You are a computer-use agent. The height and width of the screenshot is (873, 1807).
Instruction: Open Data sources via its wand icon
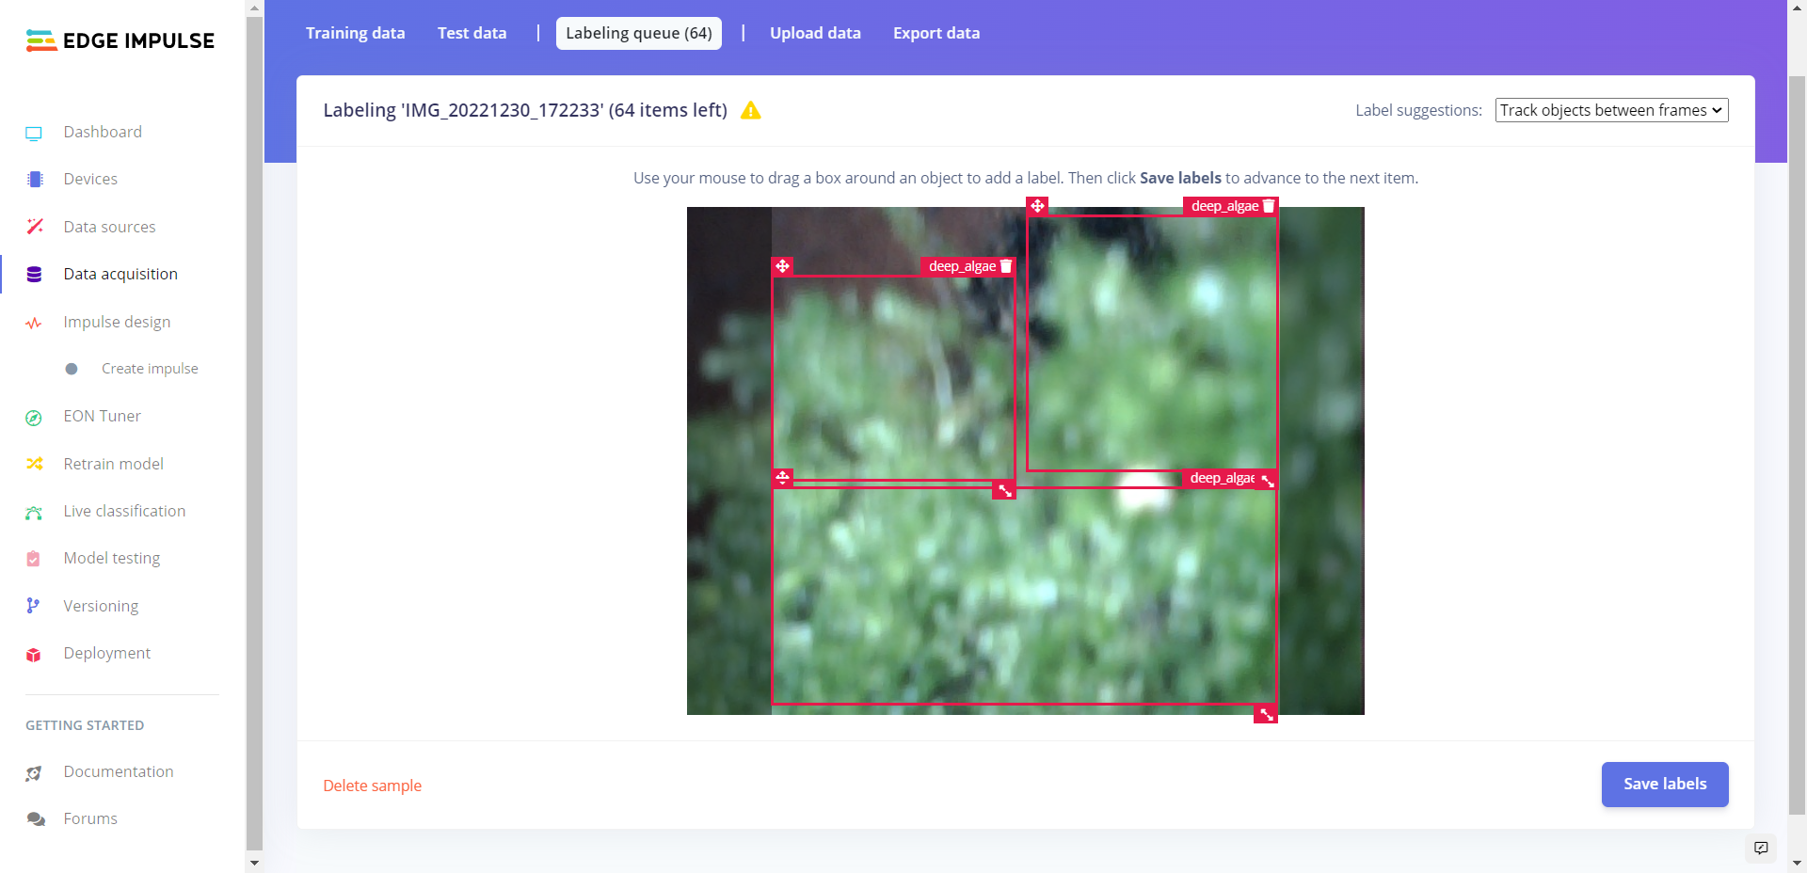(x=35, y=227)
